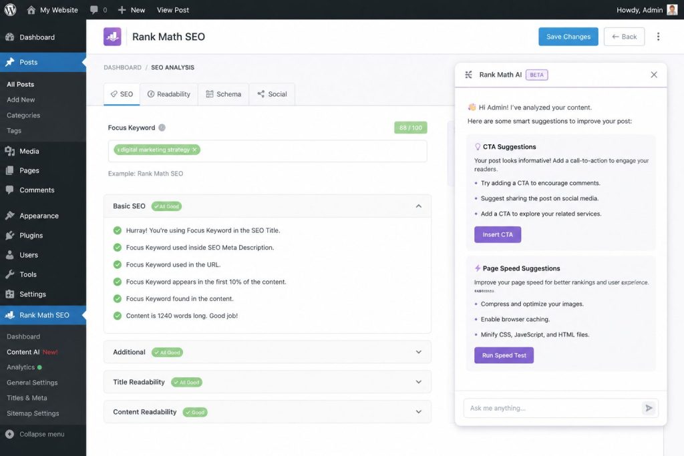This screenshot has height=456, width=684.
Task: Open Categories under Posts
Action: pos(23,115)
